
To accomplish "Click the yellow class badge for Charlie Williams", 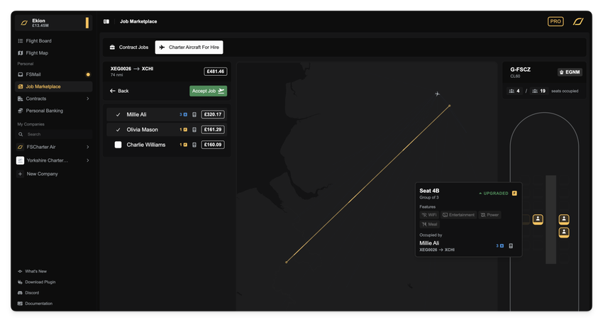I will pos(185,145).
